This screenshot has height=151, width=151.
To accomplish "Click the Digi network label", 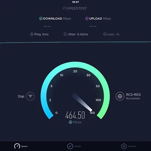I will click(x=21, y=96).
